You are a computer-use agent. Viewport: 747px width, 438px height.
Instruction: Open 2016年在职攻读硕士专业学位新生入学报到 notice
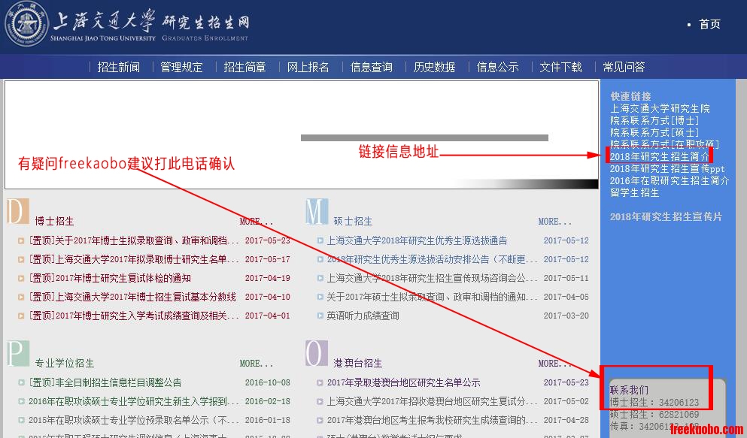pyautogui.click(x=134, y=401)
